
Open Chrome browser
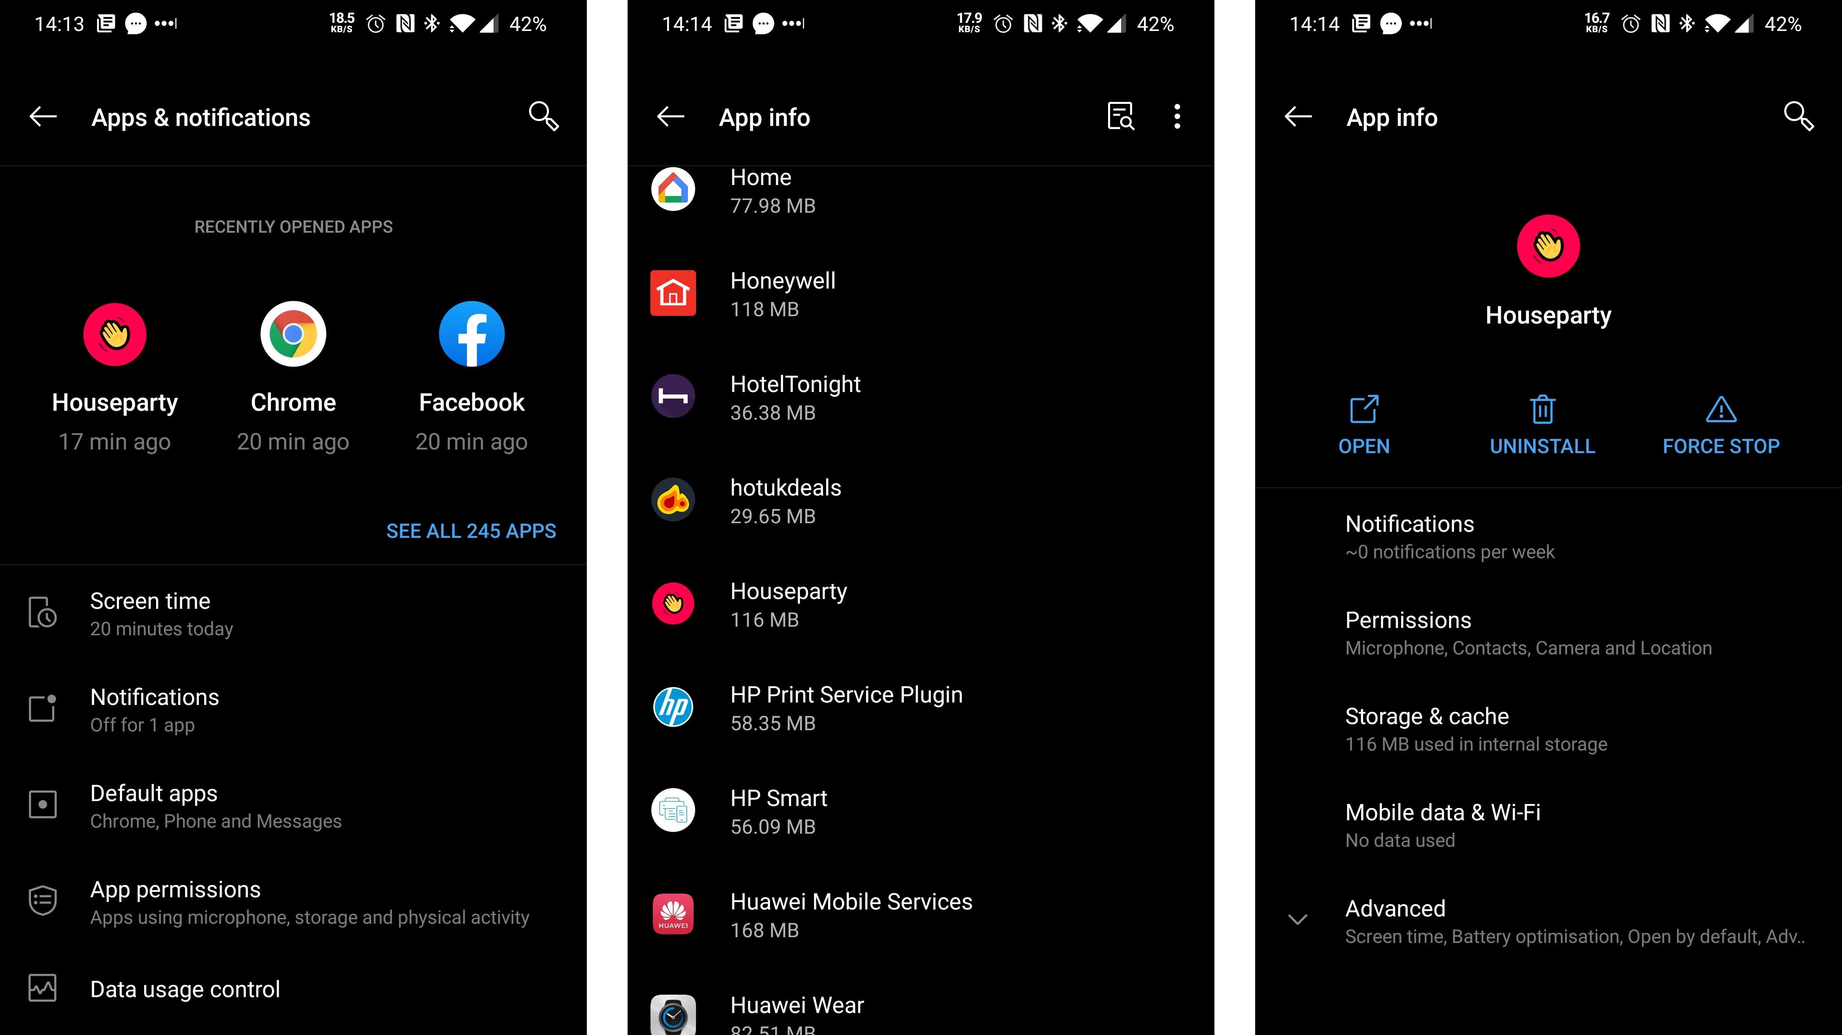pos(292,334)
